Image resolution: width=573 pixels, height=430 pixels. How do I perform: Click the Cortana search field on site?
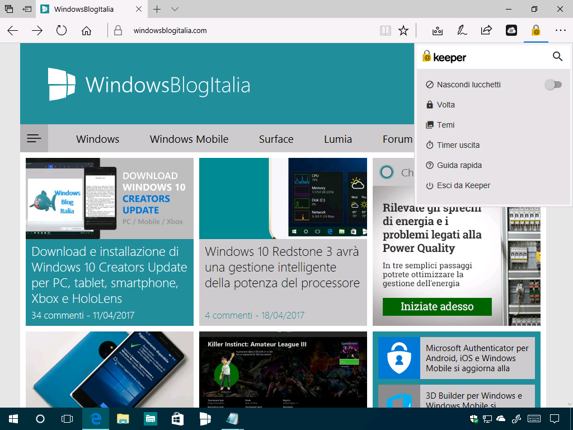pos(394,172)
